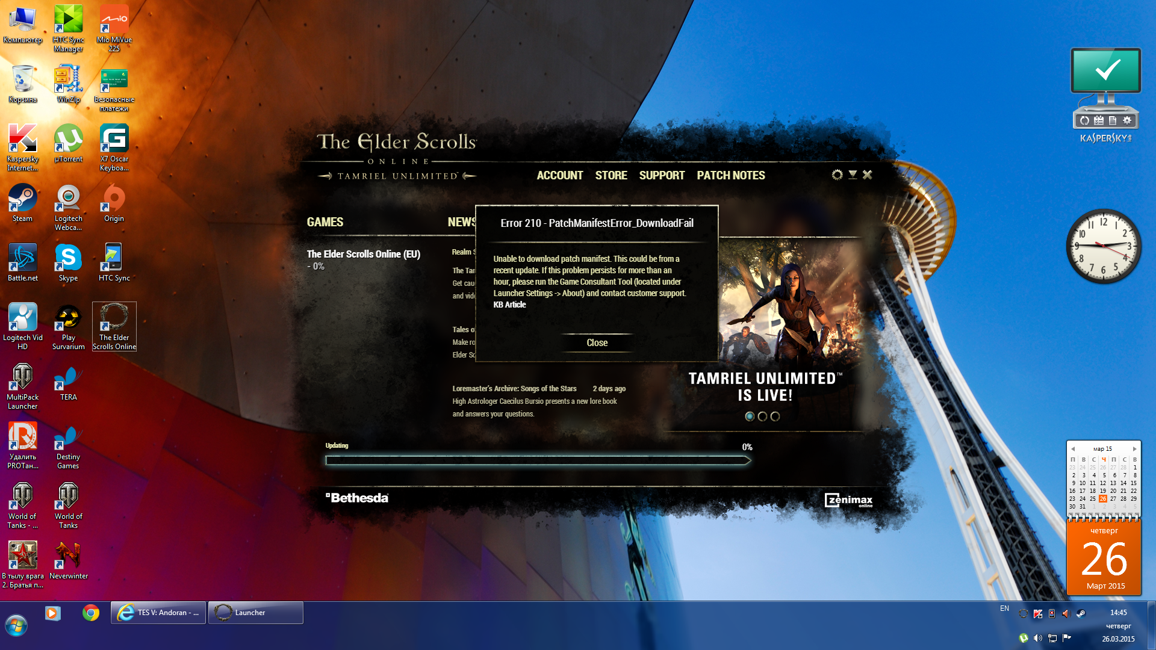
Task: Select the World of Tanks desktop icon
Action: click(69, 505)
